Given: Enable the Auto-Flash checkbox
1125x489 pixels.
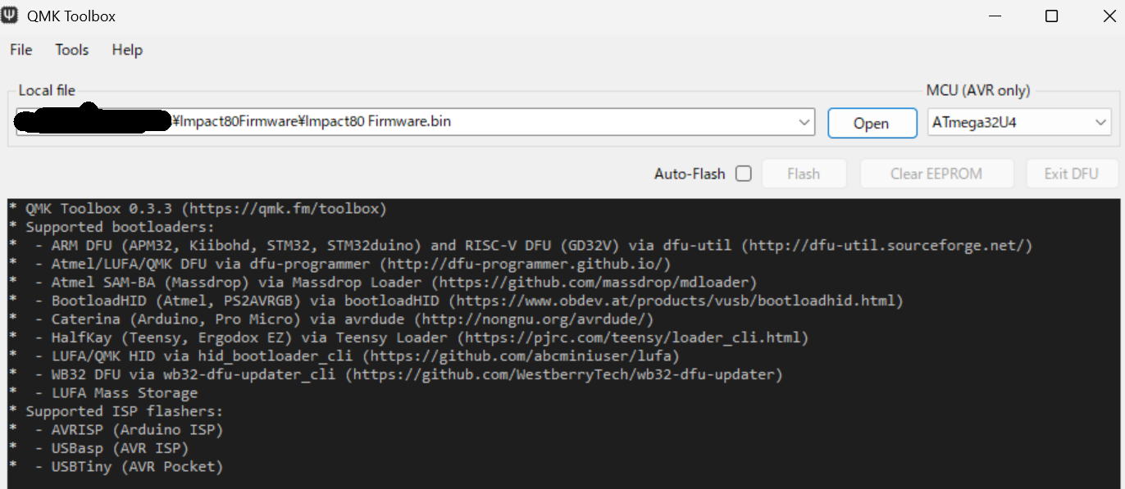Looking at the screenshot, I should coord(743,174).
